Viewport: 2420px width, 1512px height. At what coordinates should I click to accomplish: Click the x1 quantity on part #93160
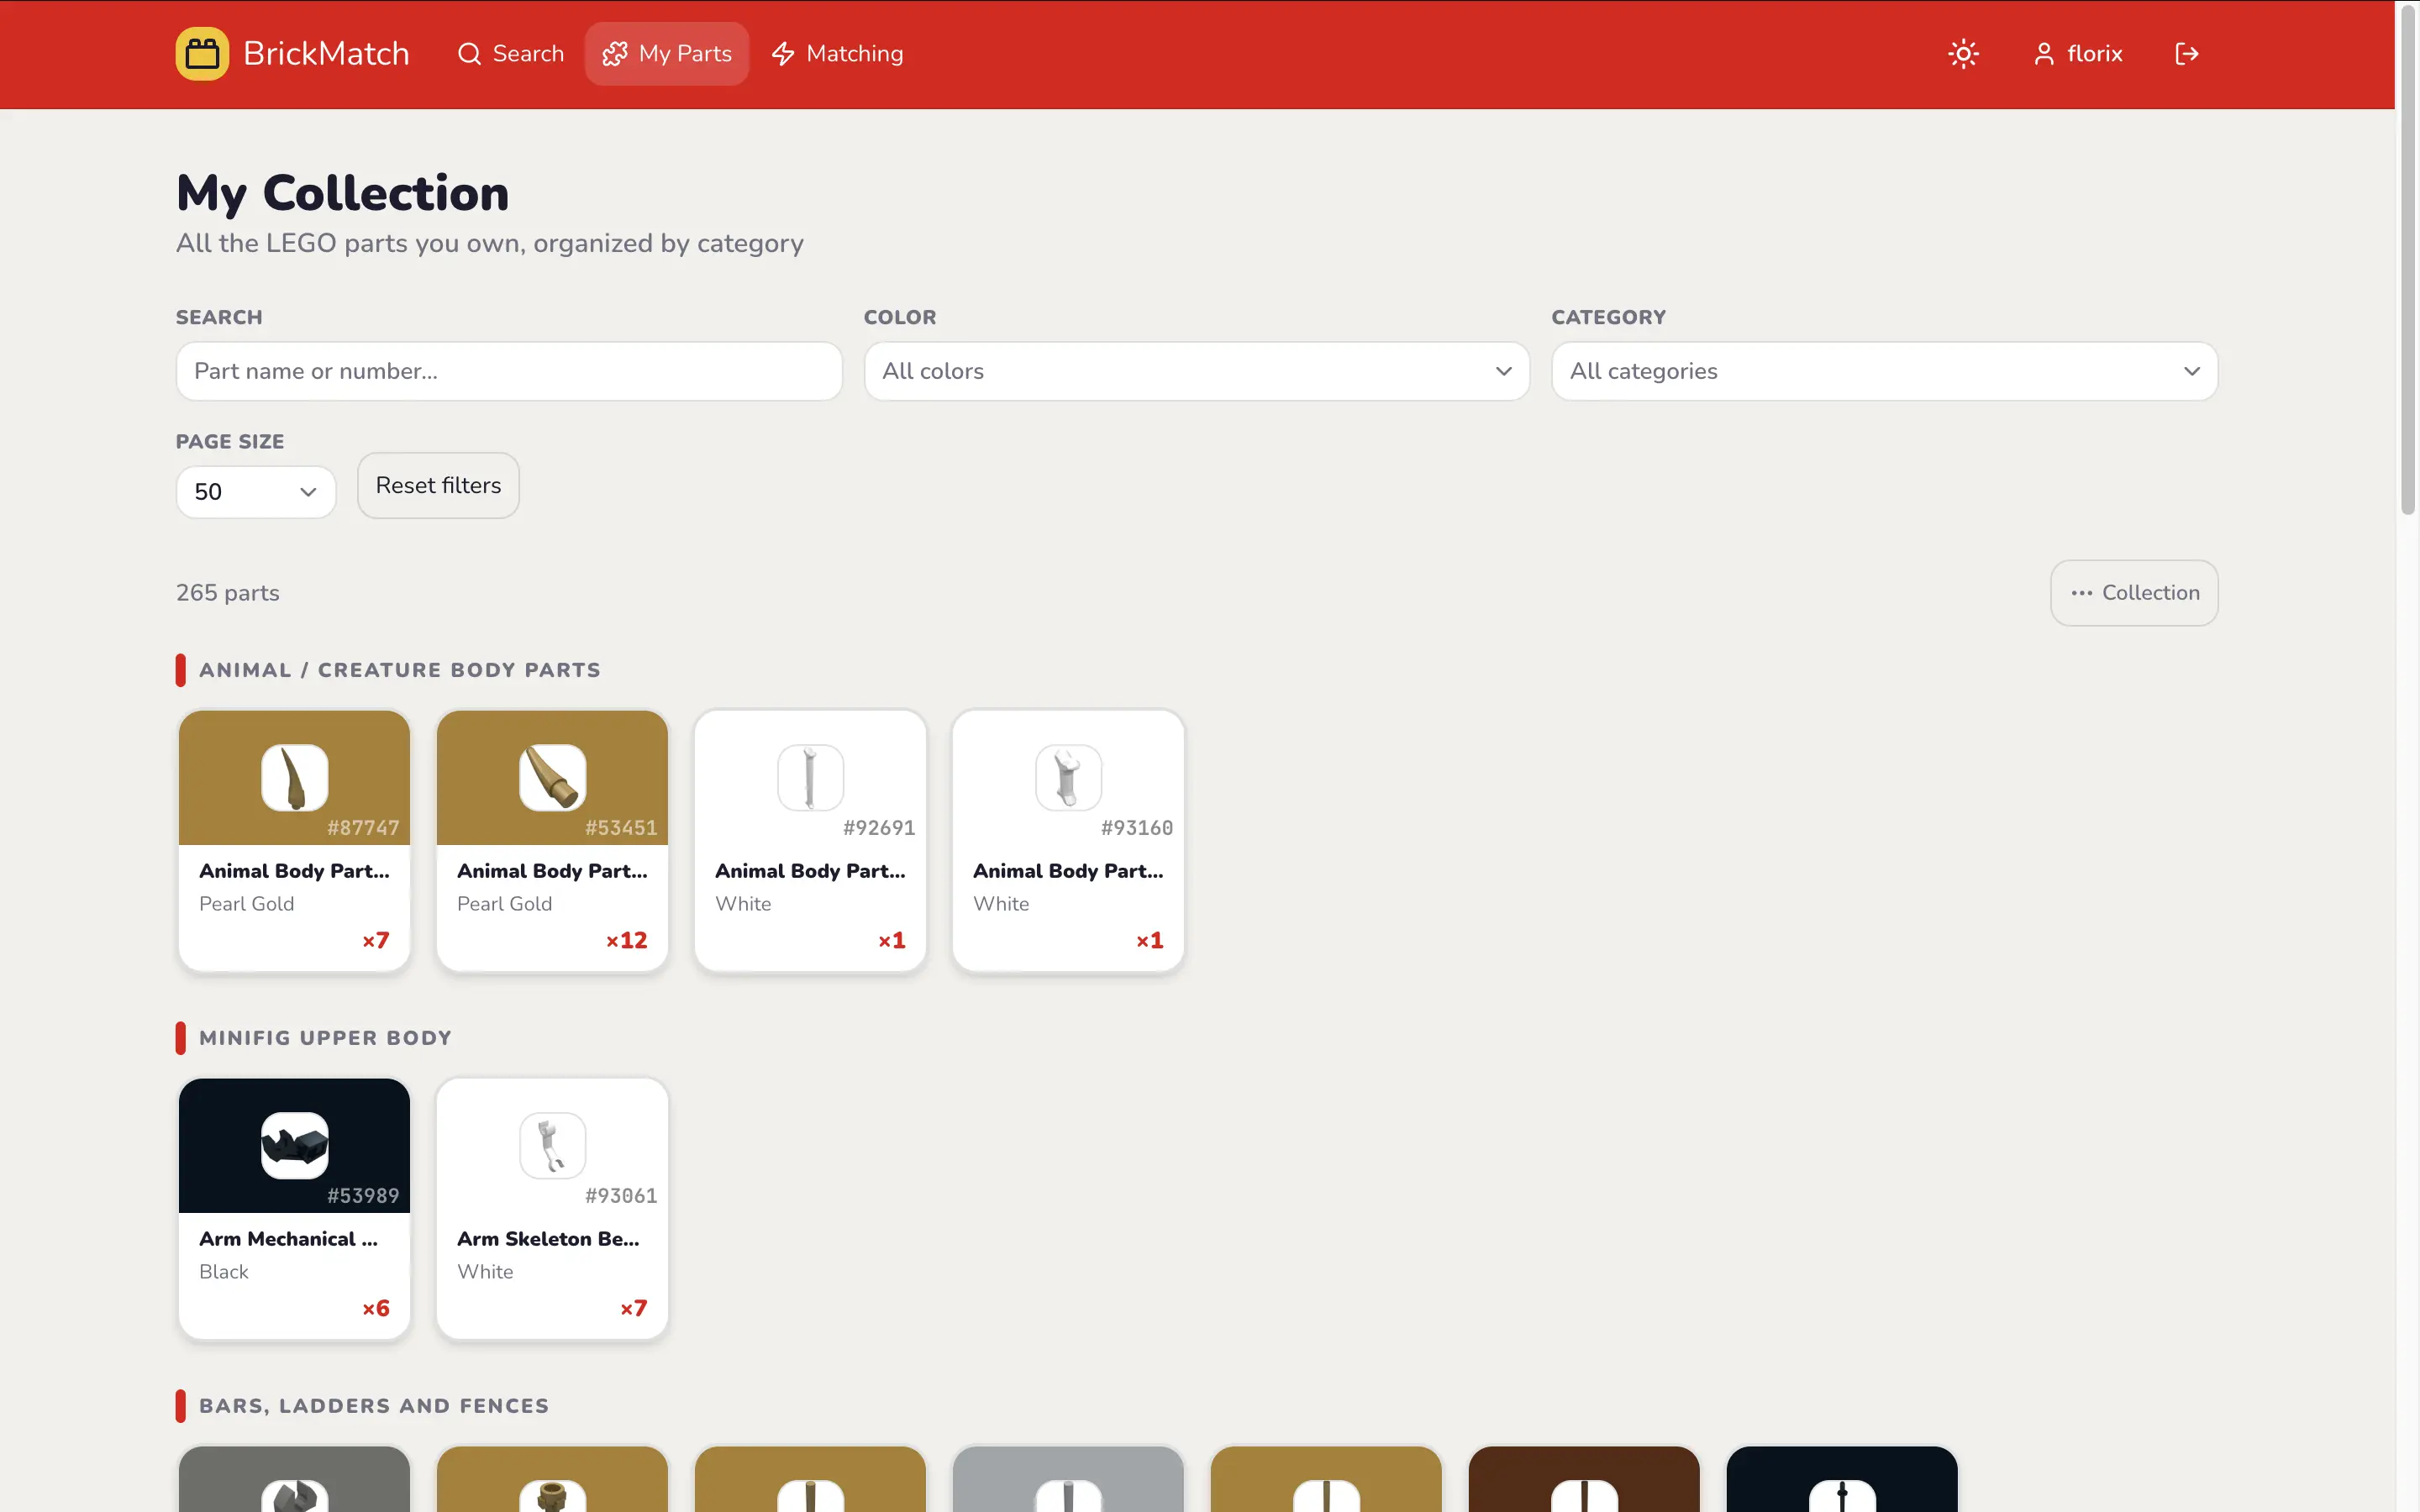click(x=1150, y=940)
